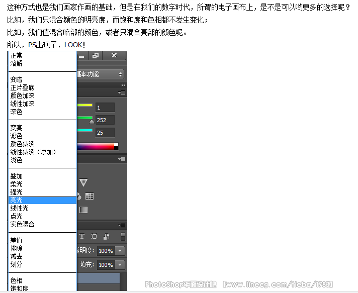Click gradient map adjustment icon

point(83,210)
